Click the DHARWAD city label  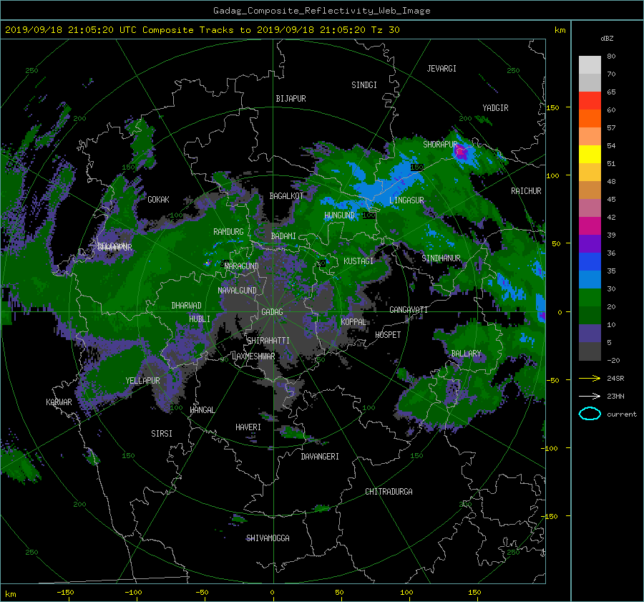[x=186, y=306]
